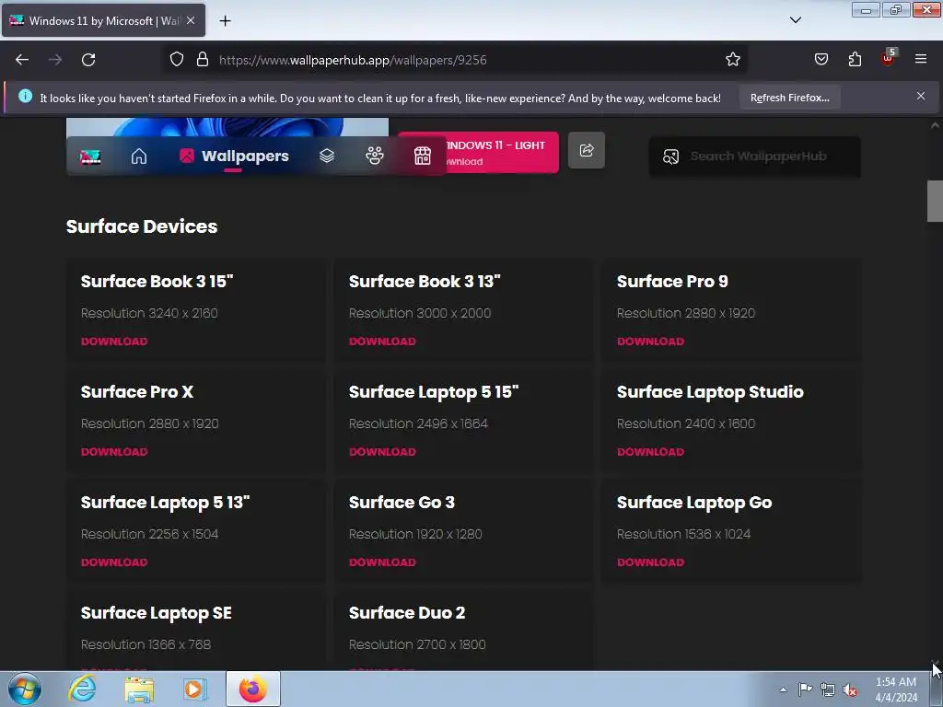Reload the page with refresh icon
This screenshot has width=943, height=707.
coord(88,60)
